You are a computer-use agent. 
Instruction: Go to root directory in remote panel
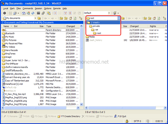pos(150,18)
